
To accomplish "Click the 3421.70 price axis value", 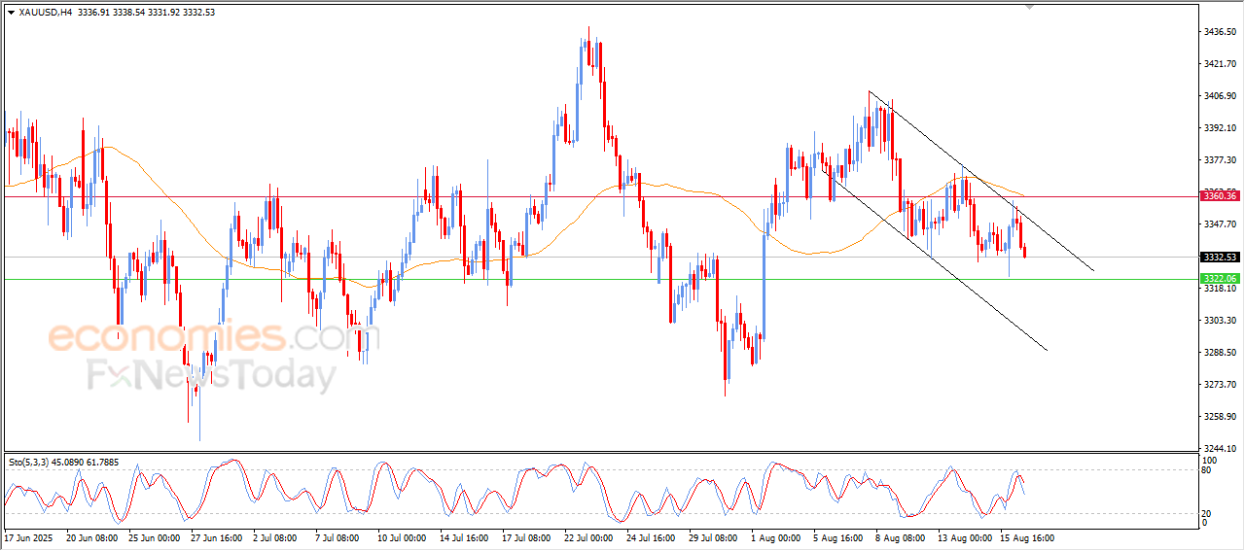I will 1220,64.
